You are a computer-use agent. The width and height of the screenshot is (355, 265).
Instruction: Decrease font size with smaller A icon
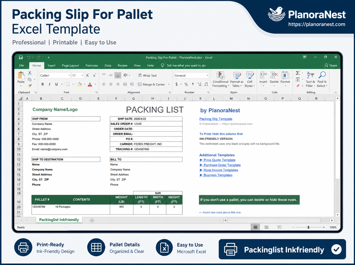click(x=95, y=75)
